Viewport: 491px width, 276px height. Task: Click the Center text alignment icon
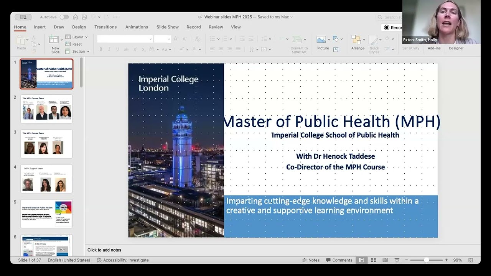221,49
